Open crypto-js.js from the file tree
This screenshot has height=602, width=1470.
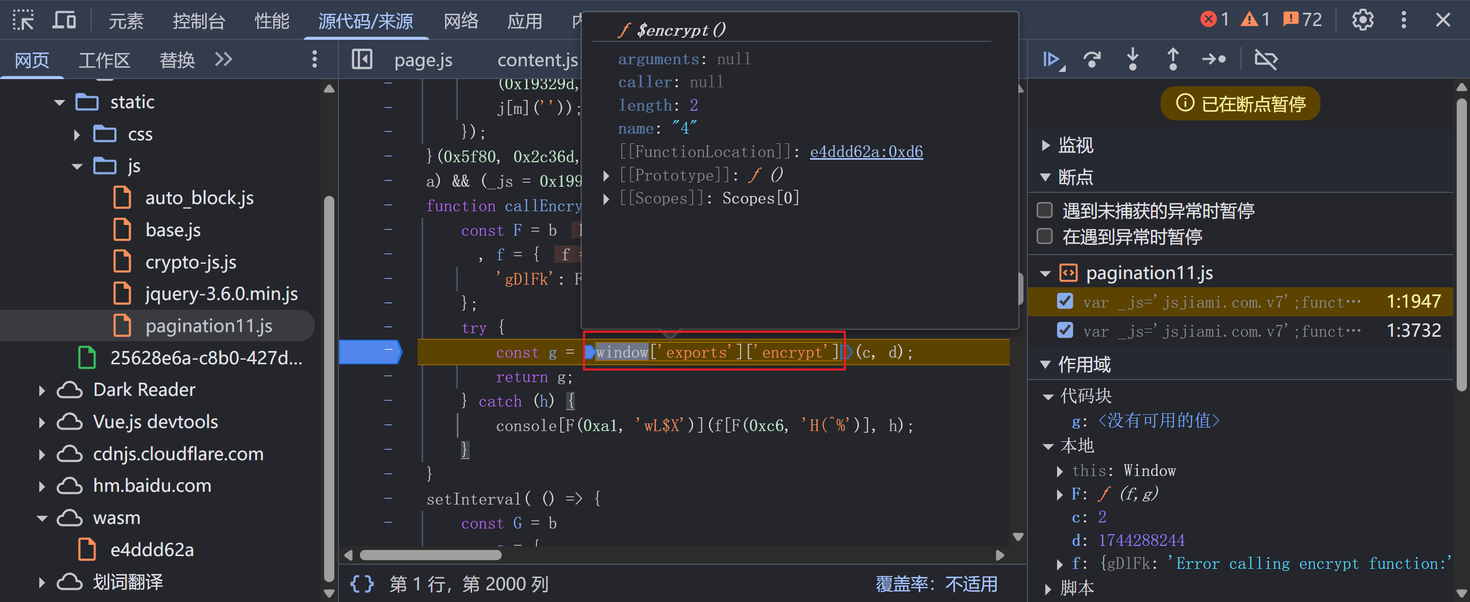(x=190, y=262)
